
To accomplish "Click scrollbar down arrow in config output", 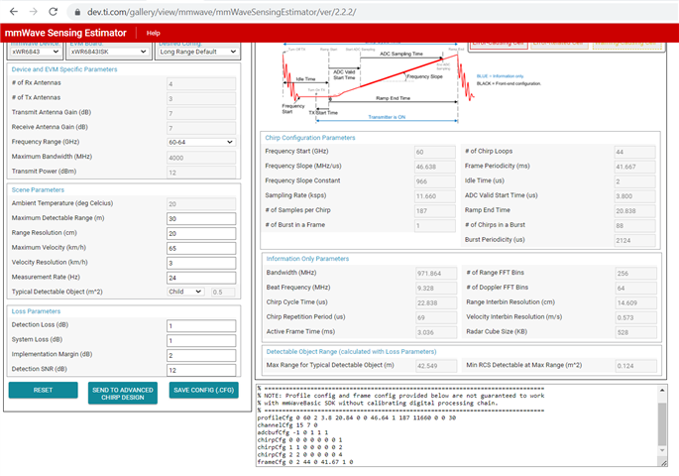I will coord(662,450).
